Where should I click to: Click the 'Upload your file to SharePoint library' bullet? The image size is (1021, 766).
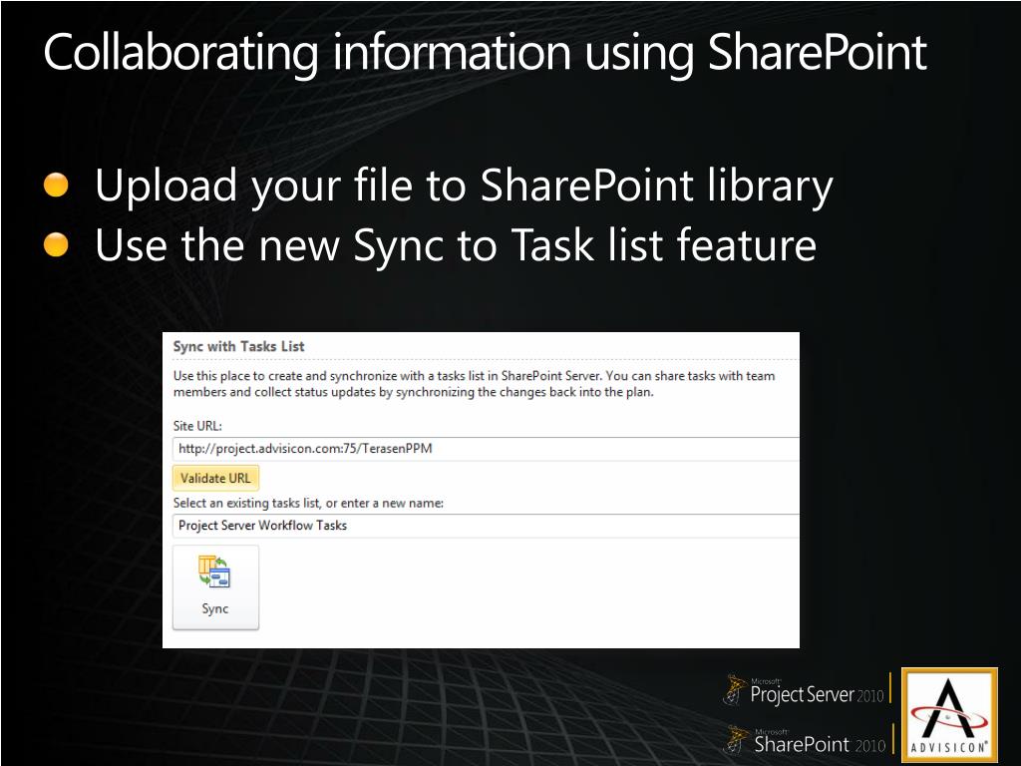click(x=464, y=186)
